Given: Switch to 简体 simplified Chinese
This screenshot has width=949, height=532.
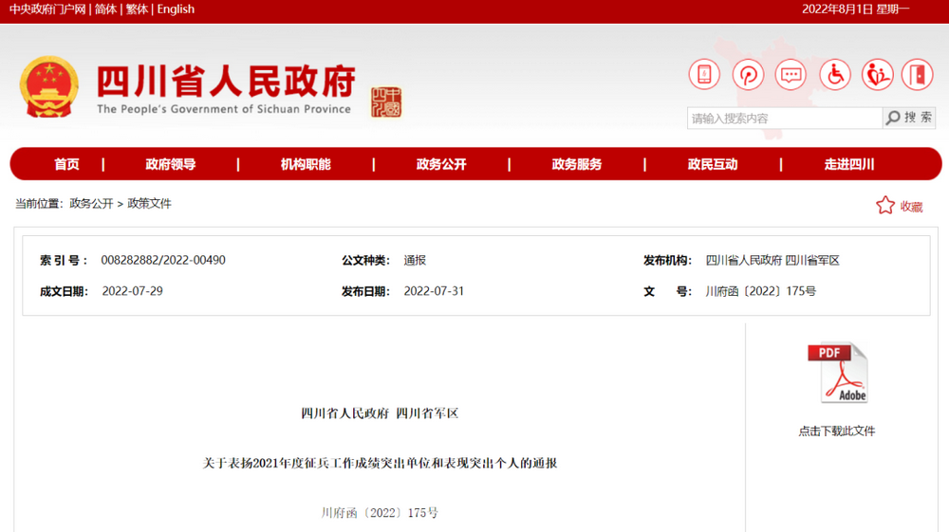Looking at the screenshot, I should click(x=105, y=9).
